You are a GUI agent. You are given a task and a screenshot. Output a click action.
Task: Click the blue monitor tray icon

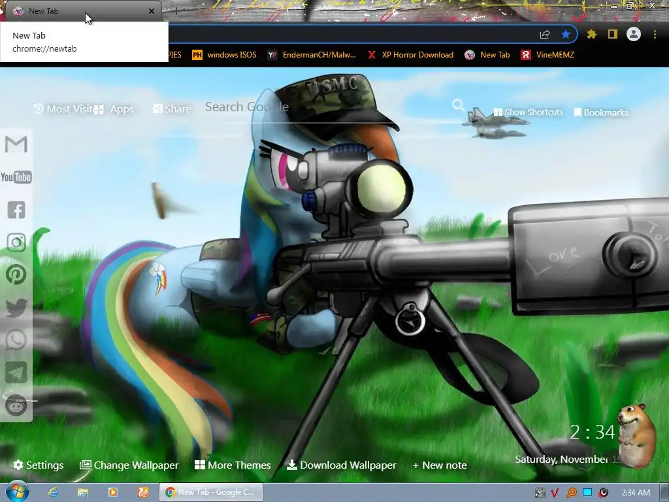587,493
